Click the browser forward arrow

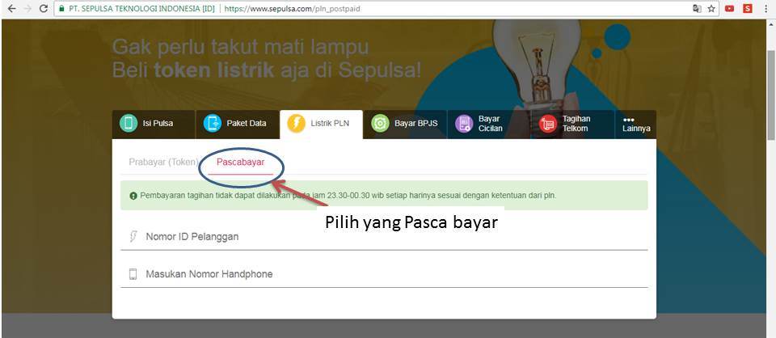tap(27, 9)
